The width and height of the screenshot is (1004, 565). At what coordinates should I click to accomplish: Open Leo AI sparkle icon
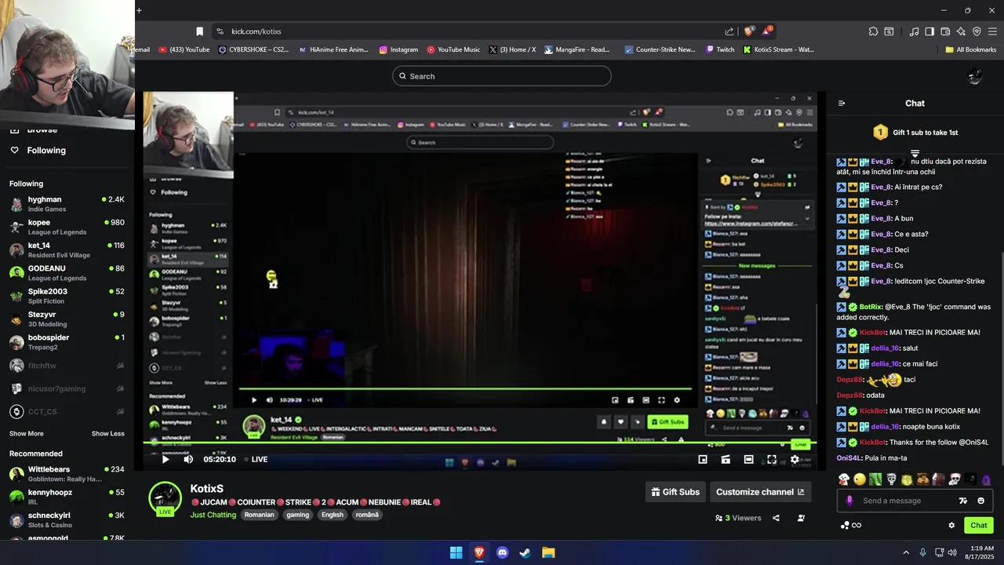click(x=961, y=31)
